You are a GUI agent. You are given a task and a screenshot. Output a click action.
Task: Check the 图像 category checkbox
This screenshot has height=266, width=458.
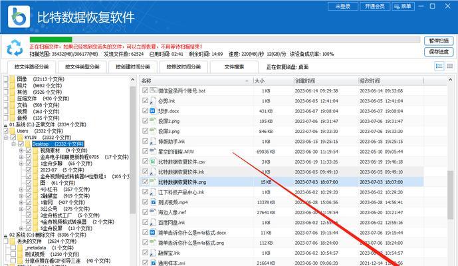(5, 79)
